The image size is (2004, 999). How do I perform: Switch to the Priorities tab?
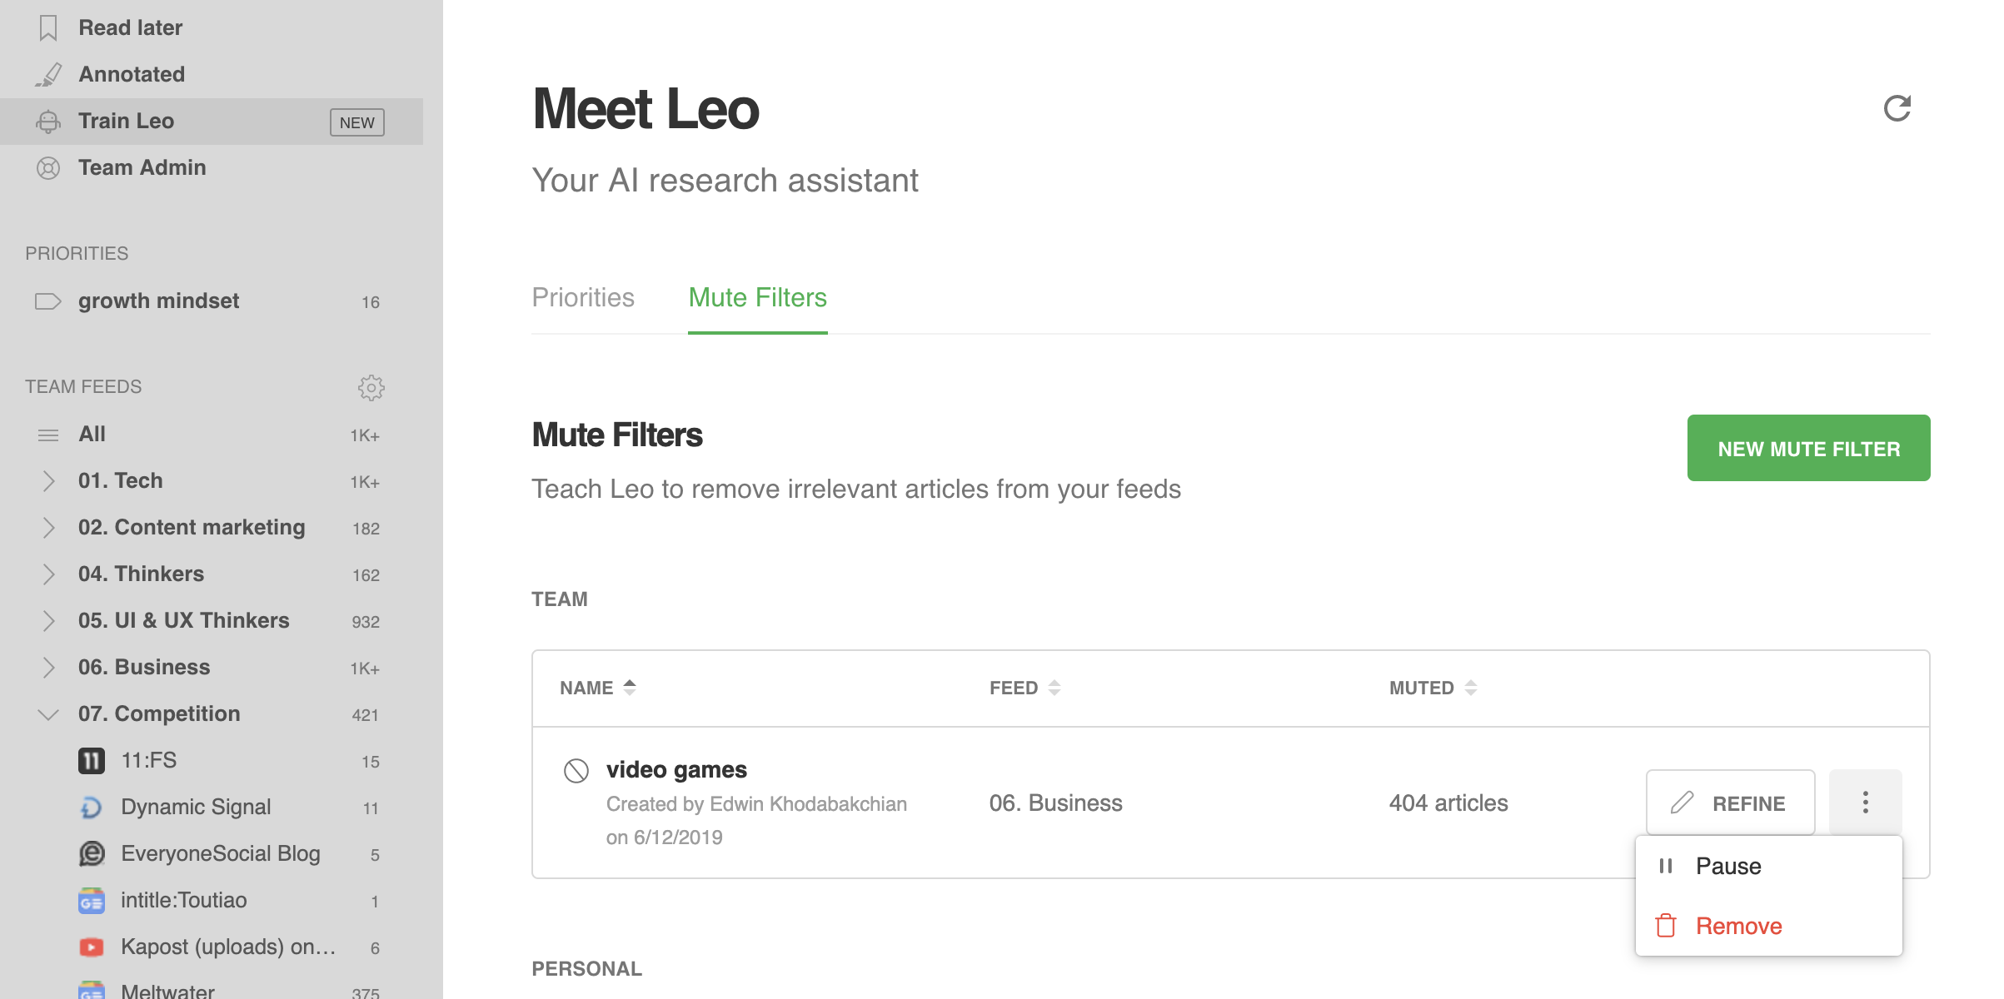click(x=583, y=297)
